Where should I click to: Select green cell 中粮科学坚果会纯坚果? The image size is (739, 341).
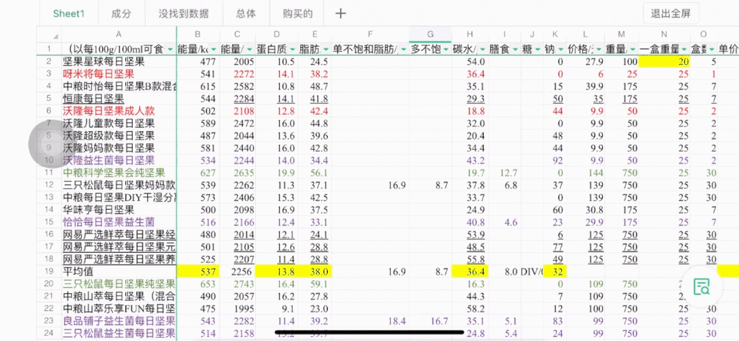119,172
